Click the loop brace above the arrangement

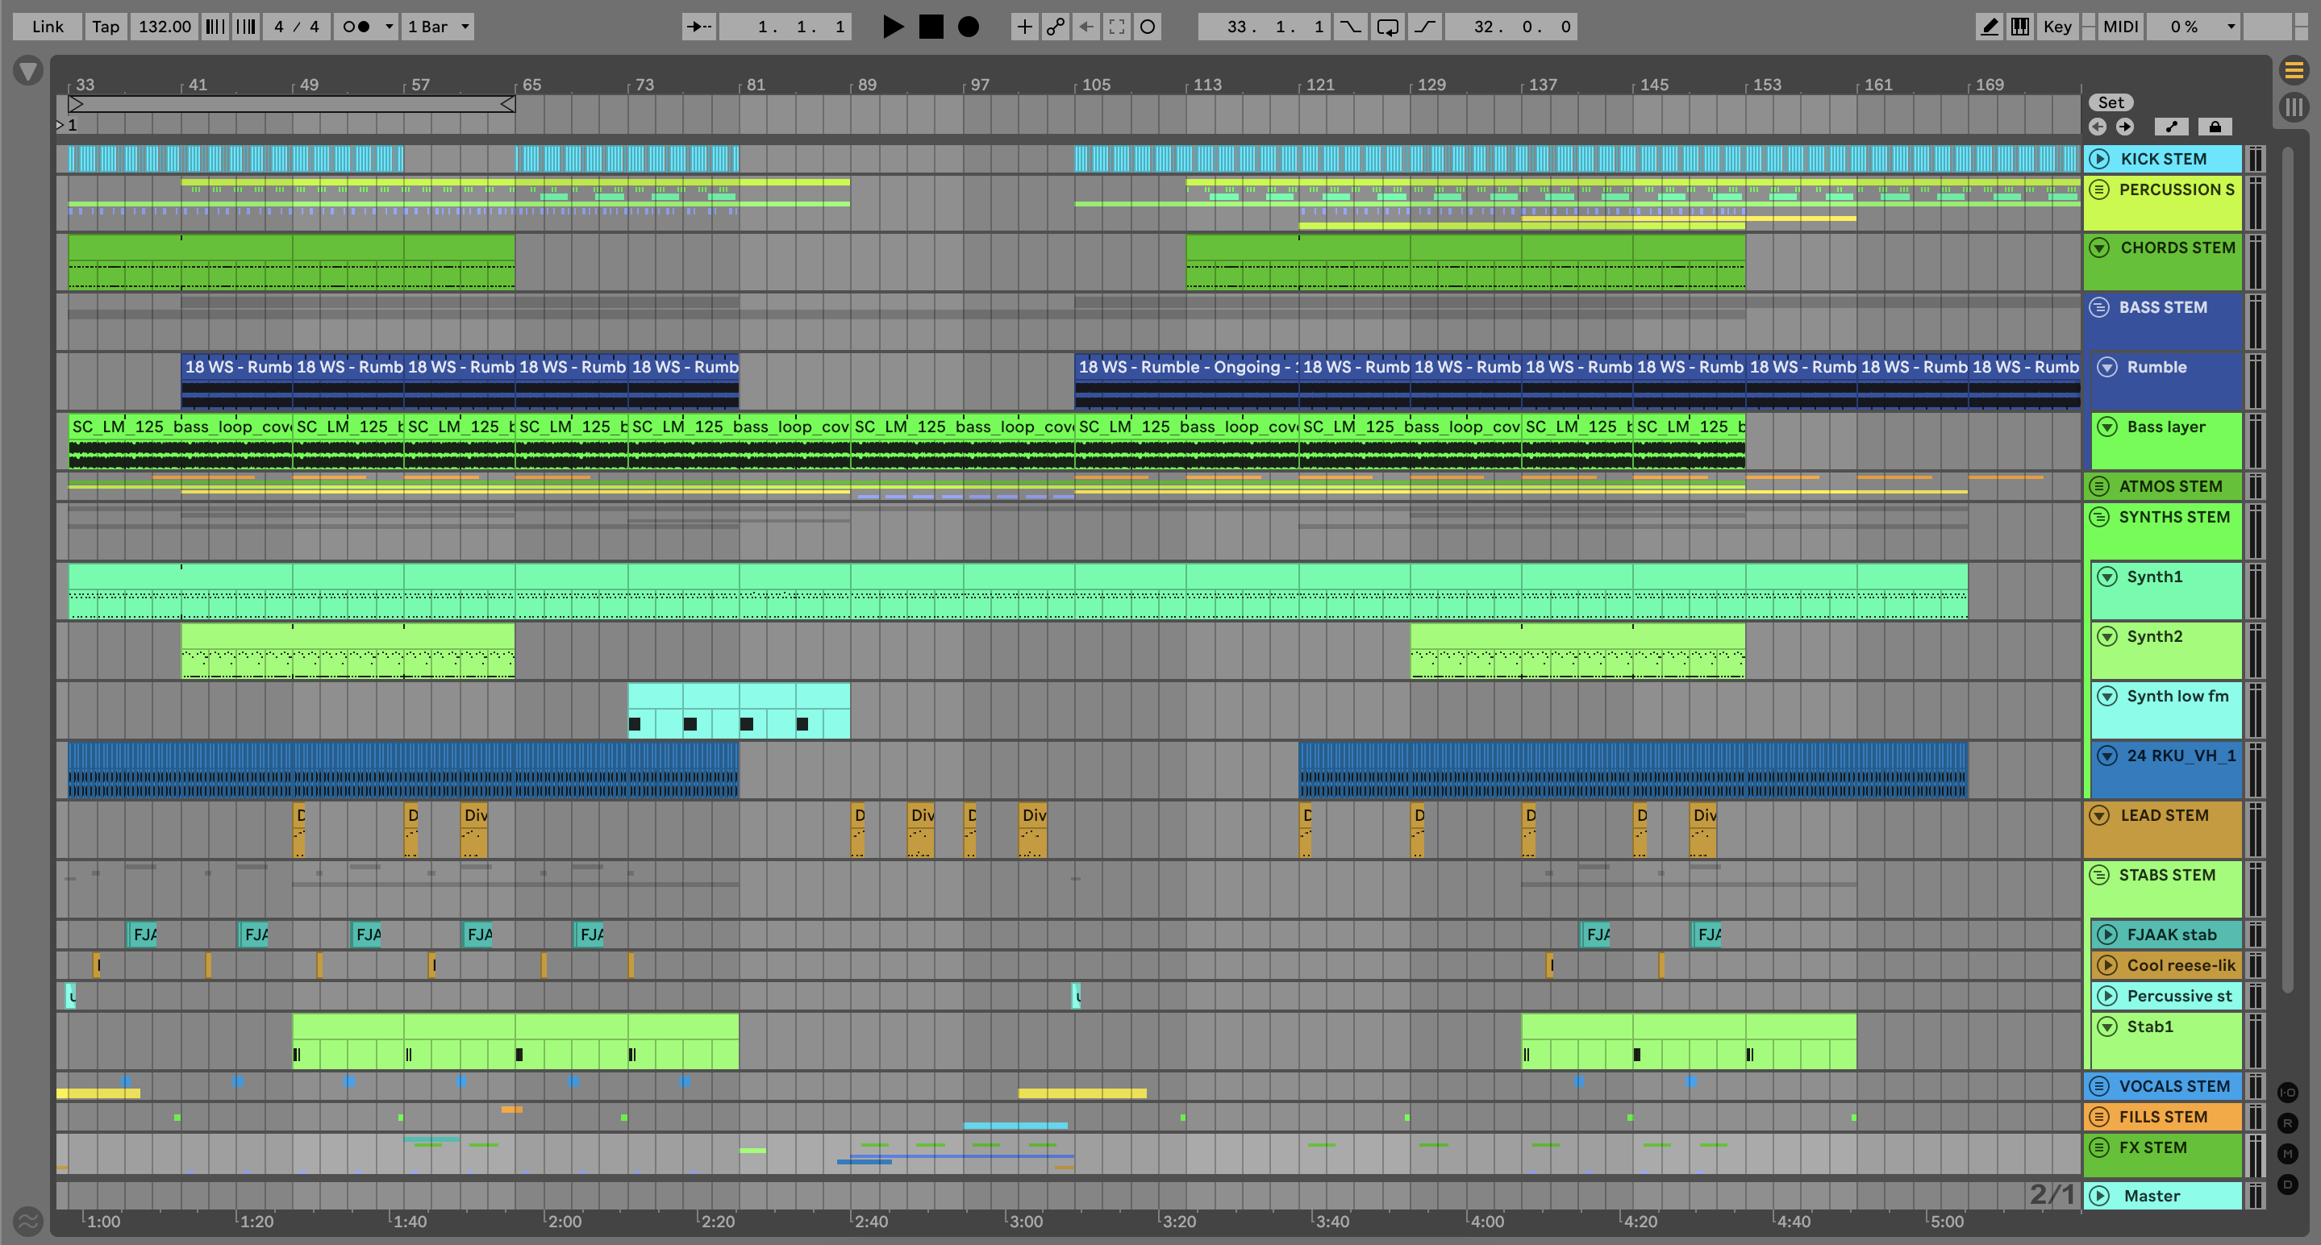(x=292, y=103)
